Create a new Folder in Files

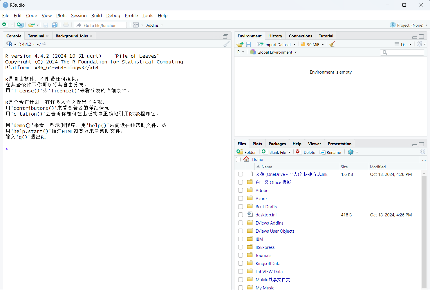pos(246,152)
